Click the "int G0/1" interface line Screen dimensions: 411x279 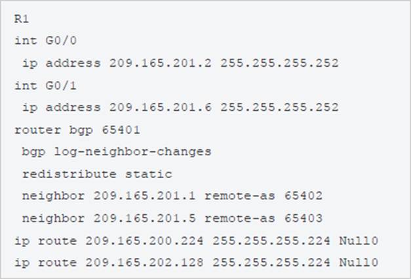[41, 85]
